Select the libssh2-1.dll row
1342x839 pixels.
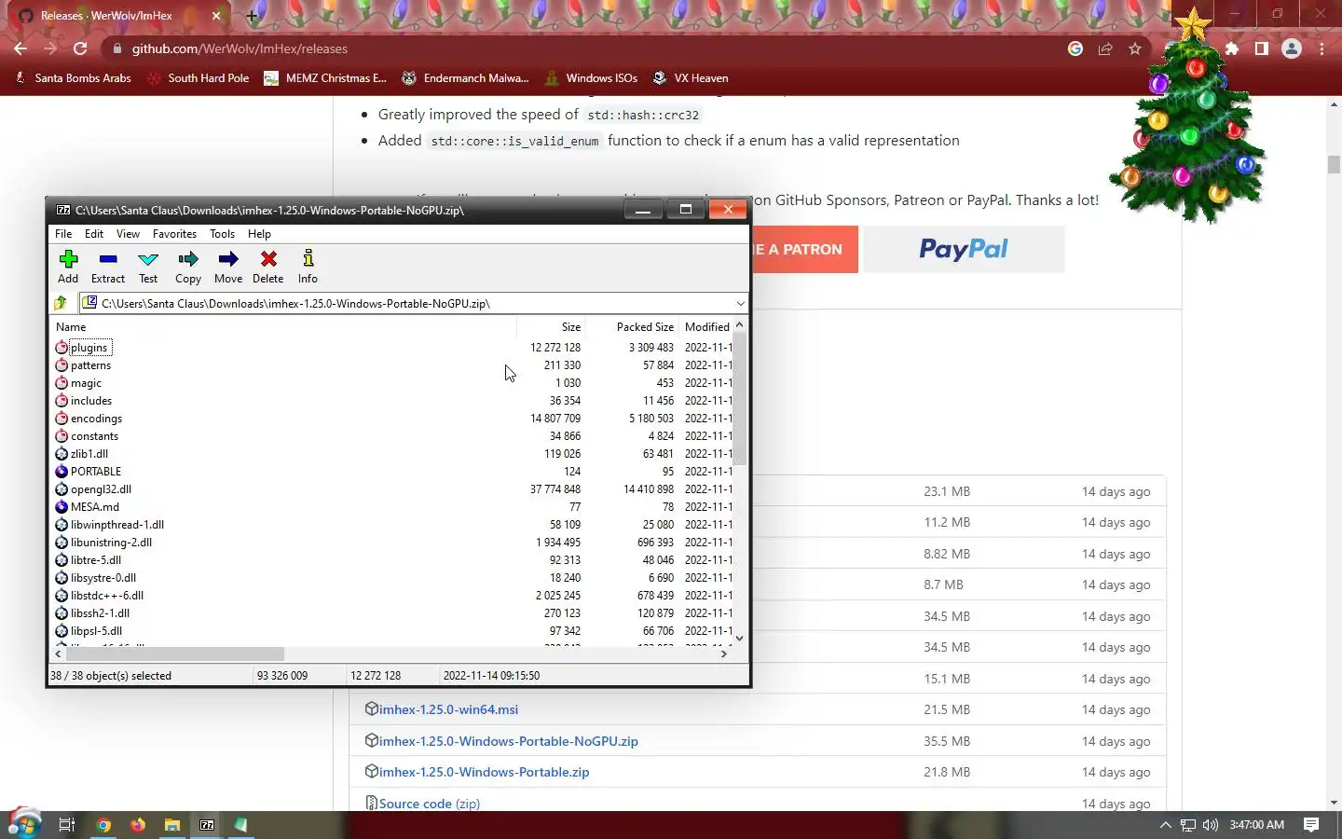[391, 613]
